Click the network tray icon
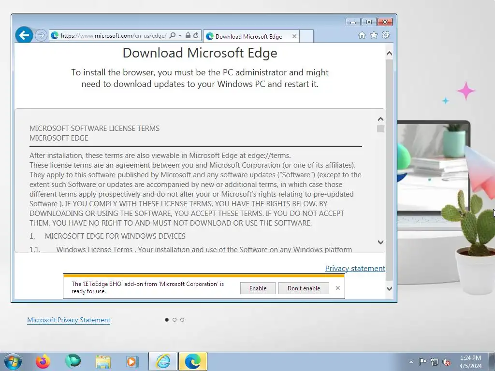The height and width of the screenshot is (371, 495). (435, 362)
